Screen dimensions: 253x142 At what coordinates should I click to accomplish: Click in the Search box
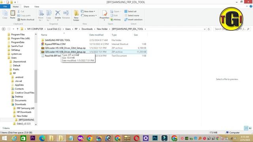point(232,29)
